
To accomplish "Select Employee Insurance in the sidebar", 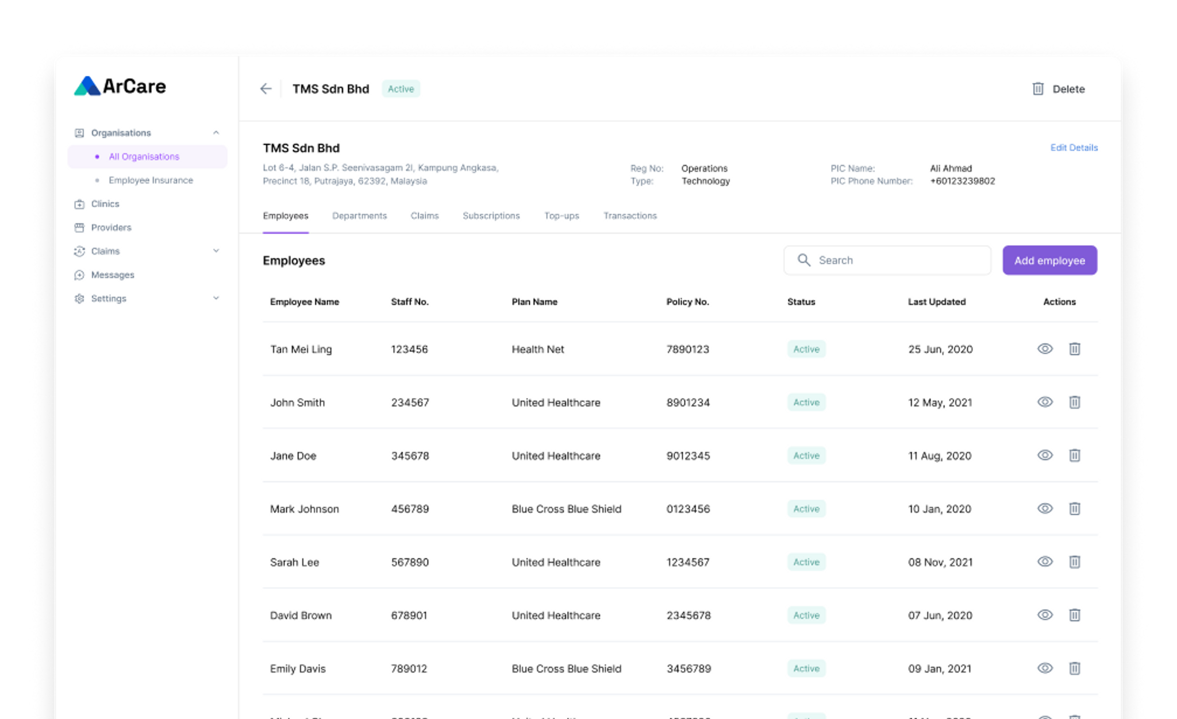I will point(151,180).
